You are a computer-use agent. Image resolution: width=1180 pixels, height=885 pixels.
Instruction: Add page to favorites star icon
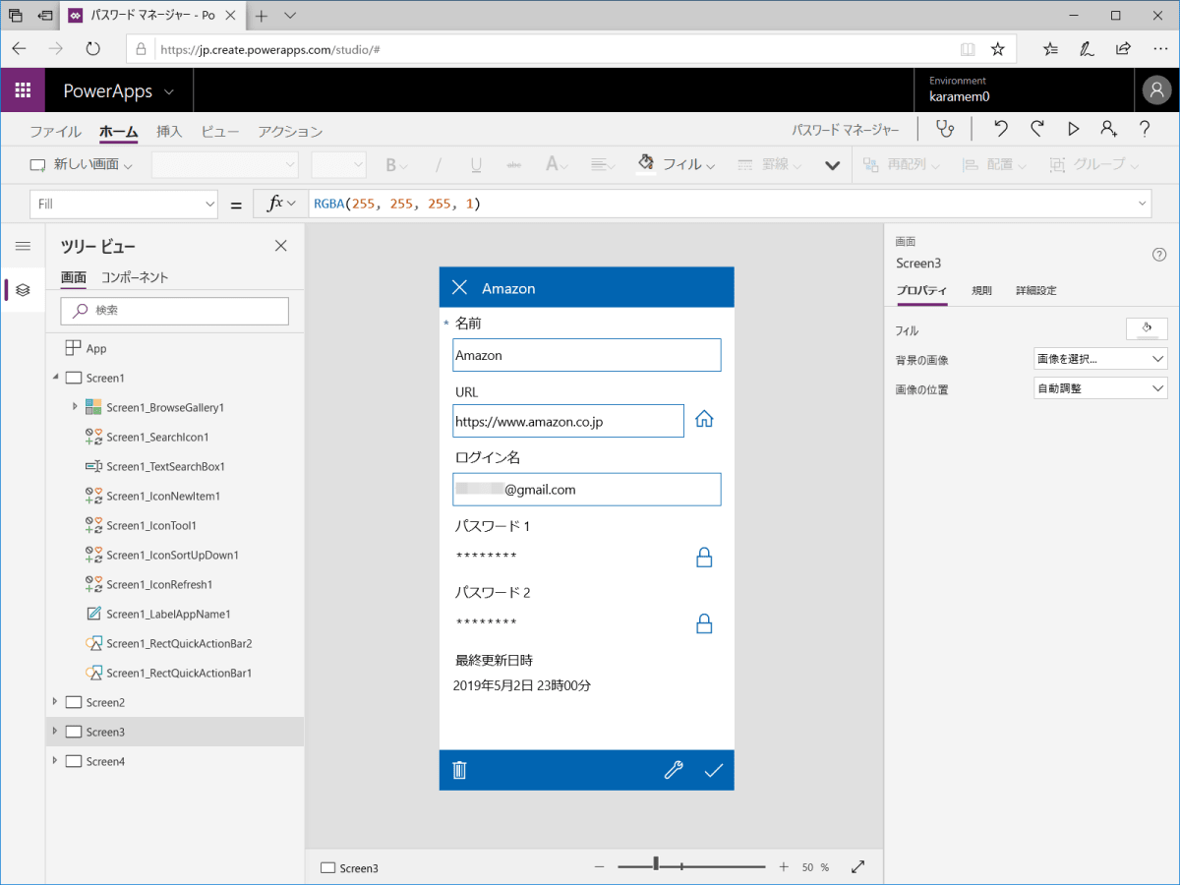click(997, 48)
